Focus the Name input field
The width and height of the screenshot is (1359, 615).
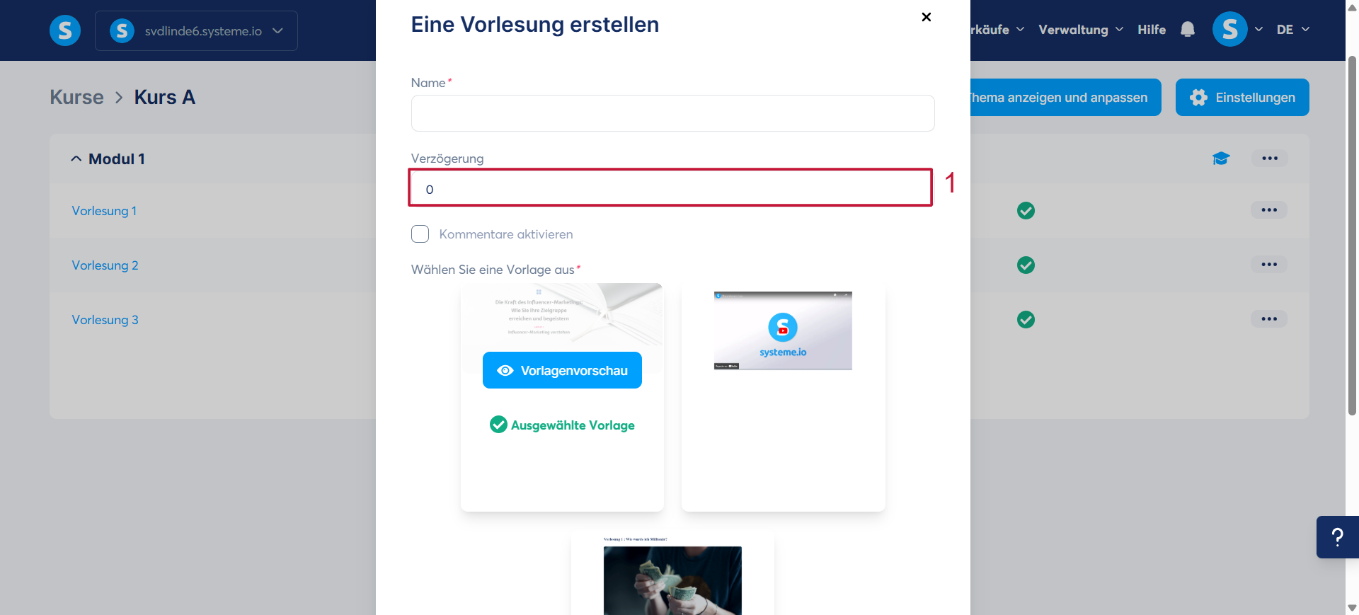(x=672, y=113)
